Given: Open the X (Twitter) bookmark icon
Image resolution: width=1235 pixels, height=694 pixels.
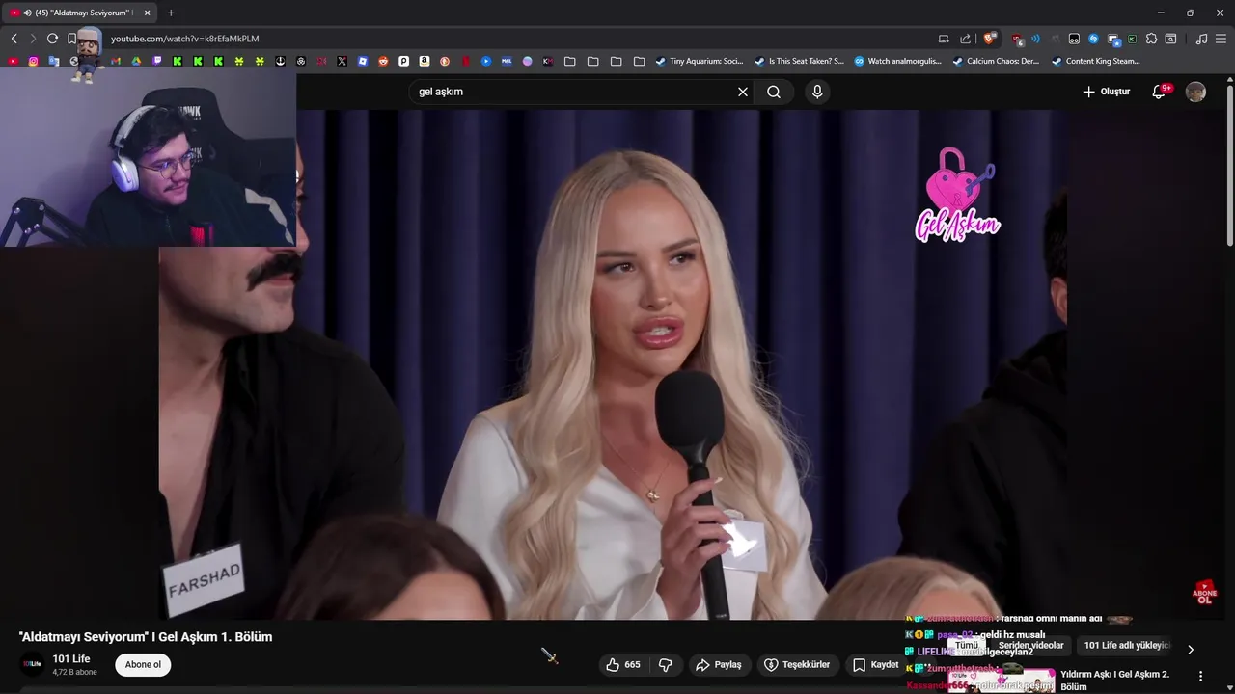Looking at the screenshot, I should pos(342,61).
